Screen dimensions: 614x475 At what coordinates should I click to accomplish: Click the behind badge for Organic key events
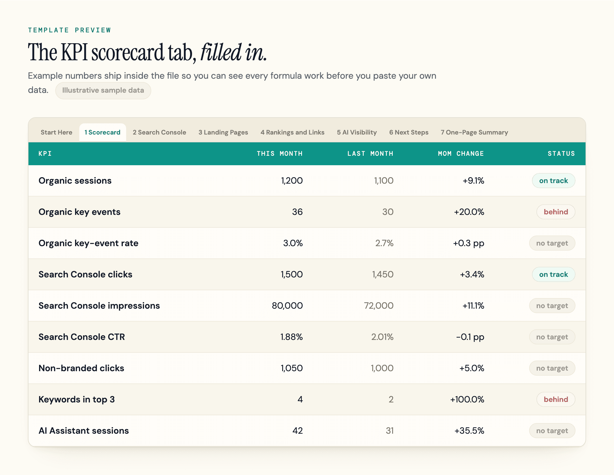click(556, 212)
